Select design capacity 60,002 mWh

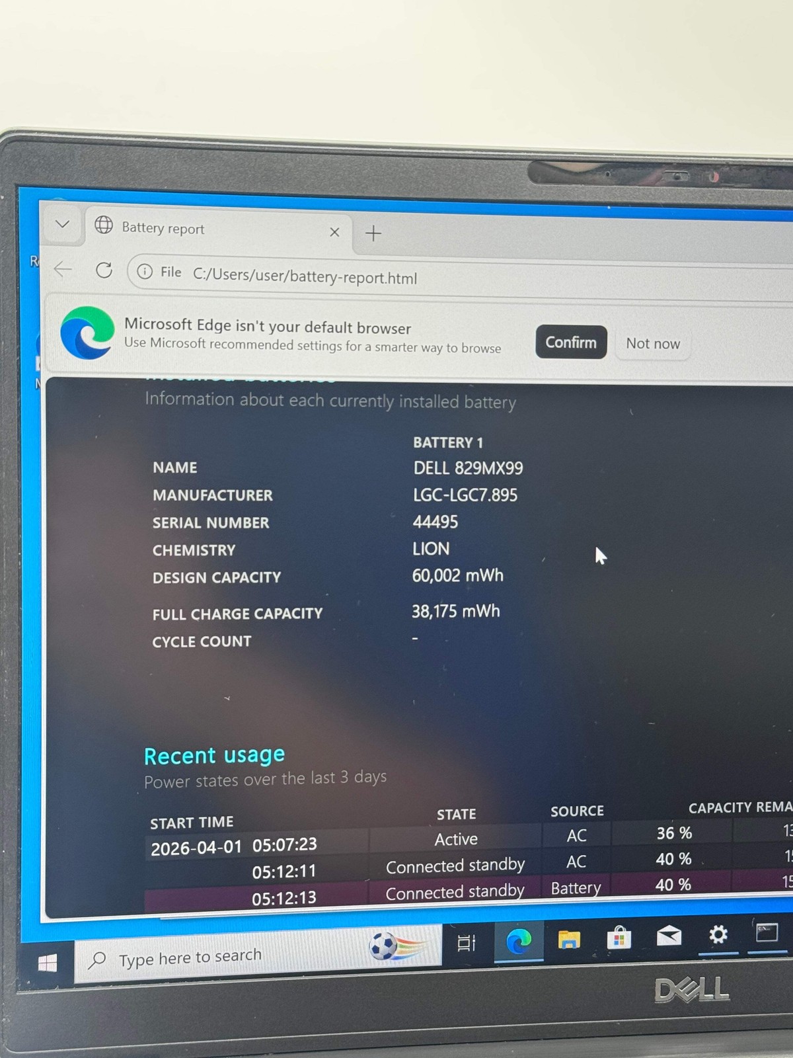(x=458, y=575)
